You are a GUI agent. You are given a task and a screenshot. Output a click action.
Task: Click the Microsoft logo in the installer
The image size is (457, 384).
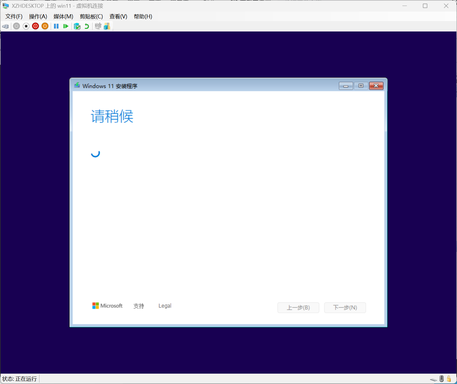(x=107, y=306)
